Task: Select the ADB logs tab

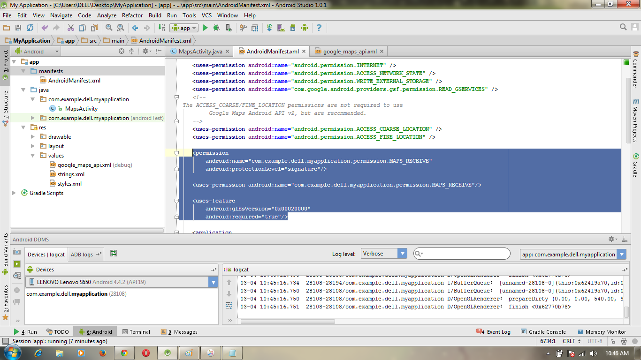Action: click(85, 255)
